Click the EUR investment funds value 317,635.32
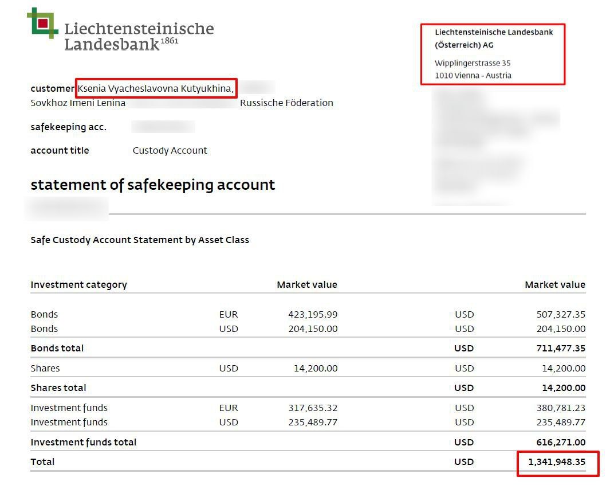 [313, 408]
